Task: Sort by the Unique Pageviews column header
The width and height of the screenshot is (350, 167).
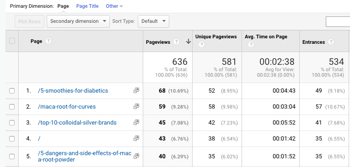Action: [x=216, y=37]
